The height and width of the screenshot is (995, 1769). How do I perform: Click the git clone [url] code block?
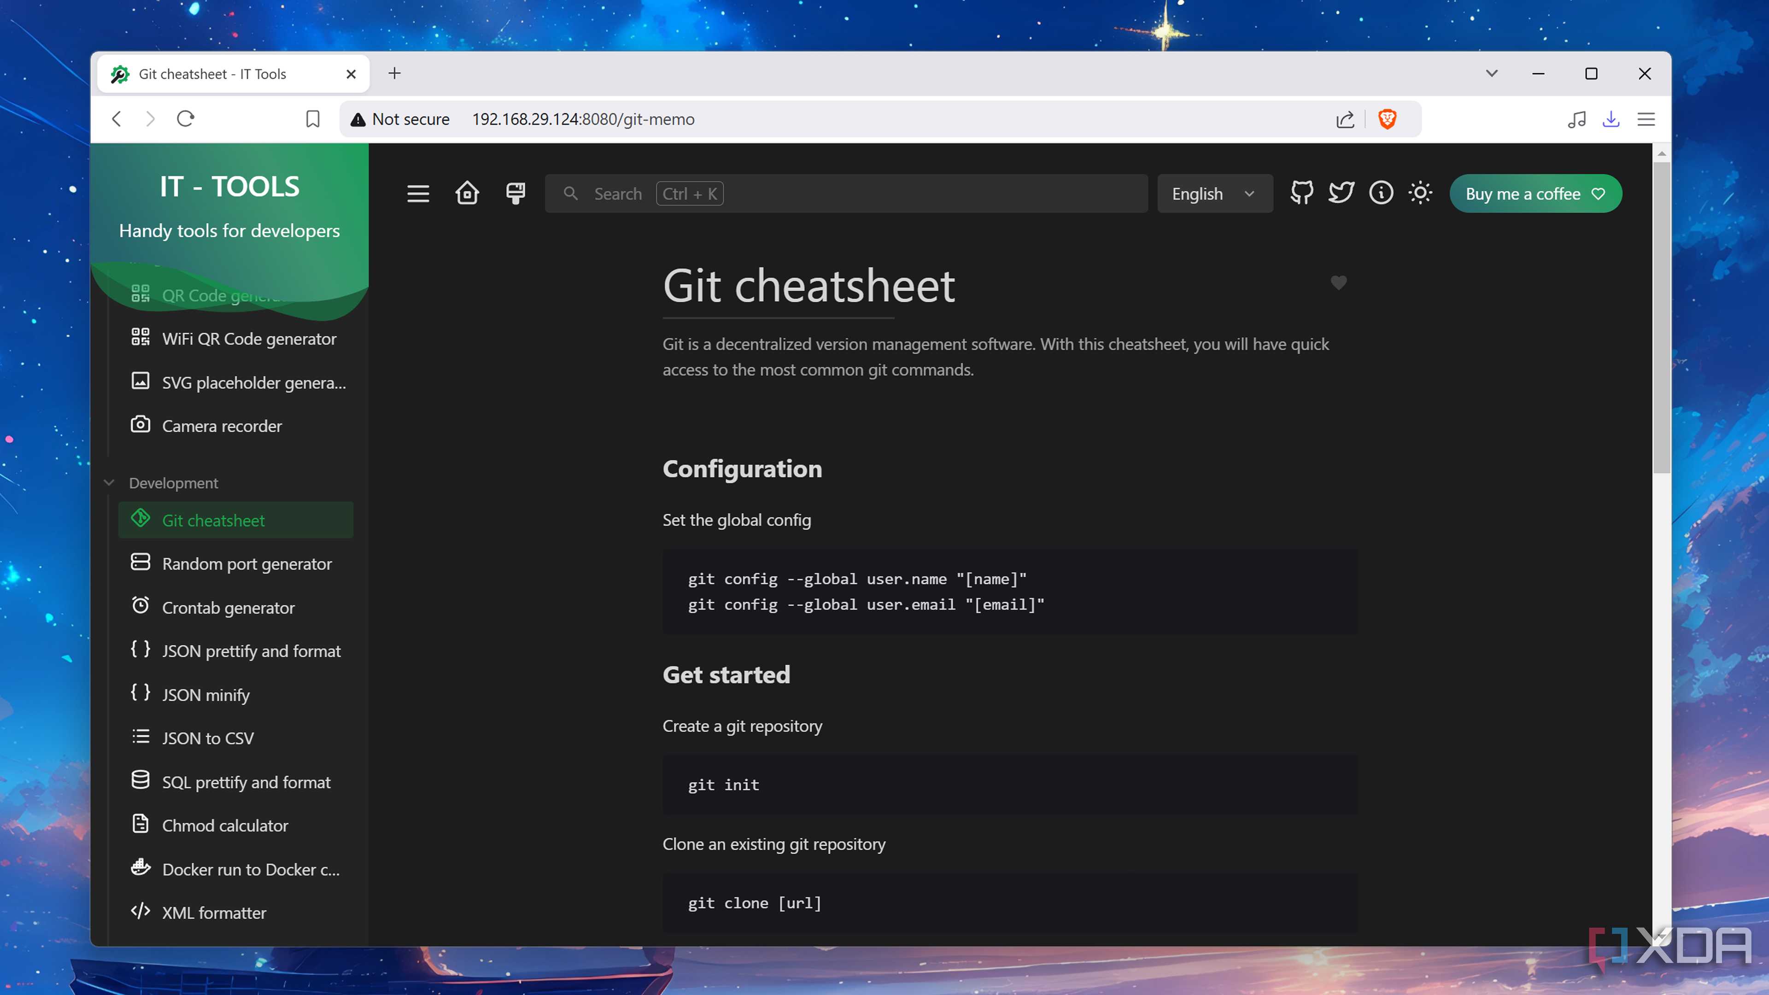point(1009,902)
